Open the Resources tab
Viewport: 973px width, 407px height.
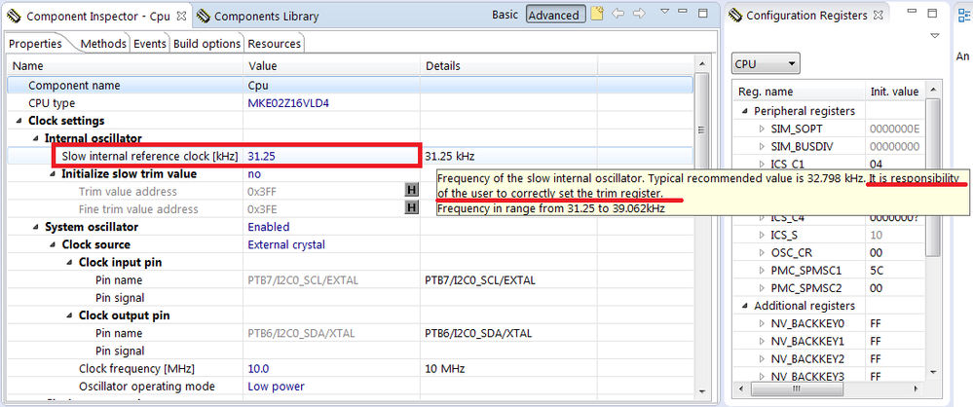(x=275, y=44)
